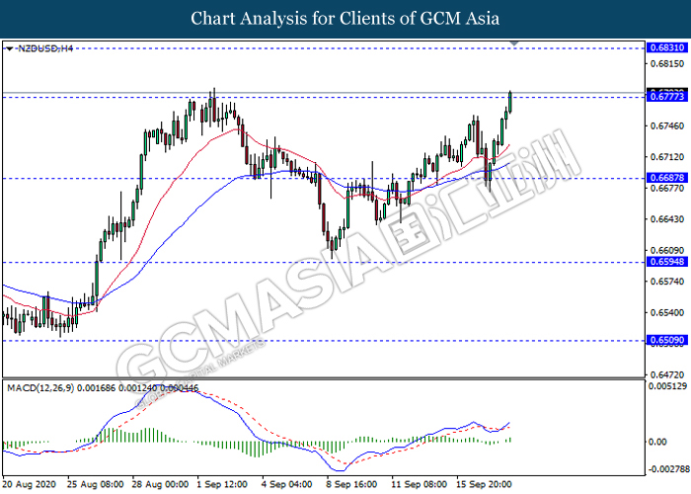
Task: Click the 0.67120 price axis value
Action: (667, 157)
